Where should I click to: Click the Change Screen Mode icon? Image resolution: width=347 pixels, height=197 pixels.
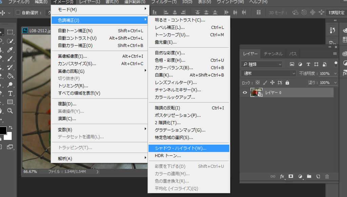[10, 147]
